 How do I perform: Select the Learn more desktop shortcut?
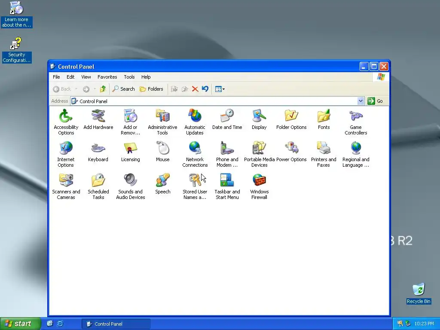coord(17,14)
